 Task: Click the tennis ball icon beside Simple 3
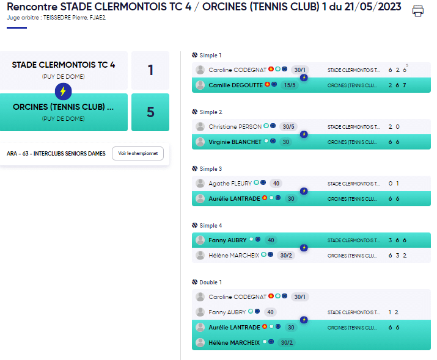[x=194, y=168]
